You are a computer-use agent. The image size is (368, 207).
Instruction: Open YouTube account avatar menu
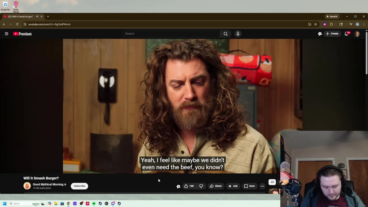[357, 34]
